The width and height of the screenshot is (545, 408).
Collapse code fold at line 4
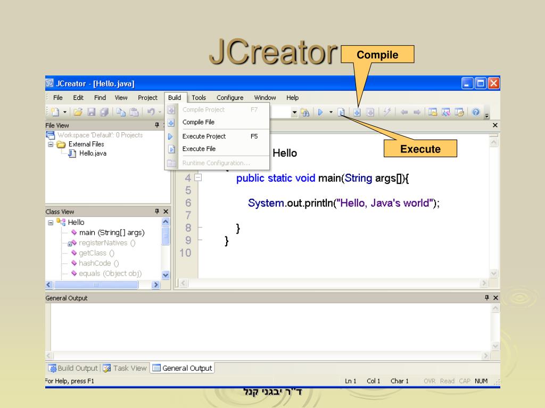click(x=198, y=177)
